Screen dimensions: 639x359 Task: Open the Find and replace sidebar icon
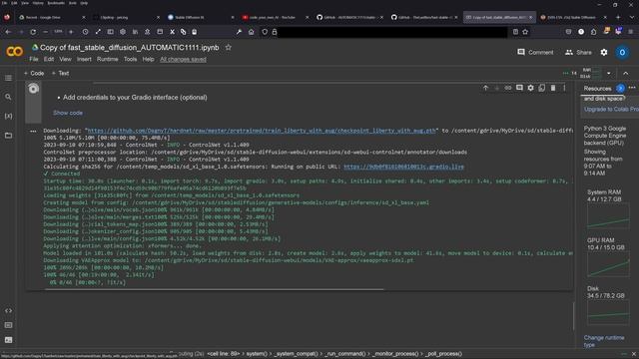point(8,97)
